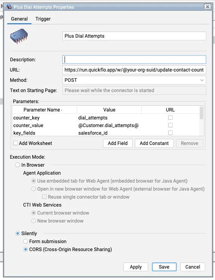The height and width of the screenshot is (280, 215).
Task: Click the dial_attempts value cell
Action: [x=93, y=118]
